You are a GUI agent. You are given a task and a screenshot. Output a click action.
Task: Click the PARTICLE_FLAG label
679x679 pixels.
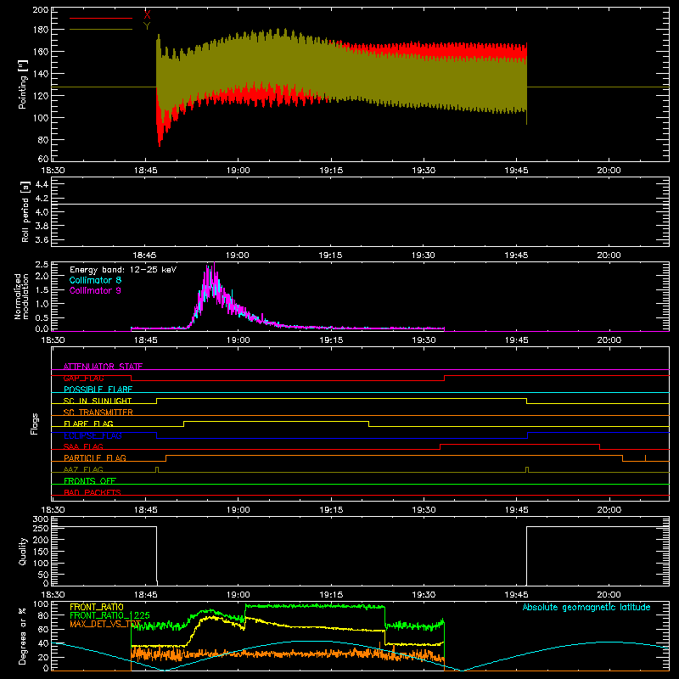pyautogui.click(x=95, y=457)
